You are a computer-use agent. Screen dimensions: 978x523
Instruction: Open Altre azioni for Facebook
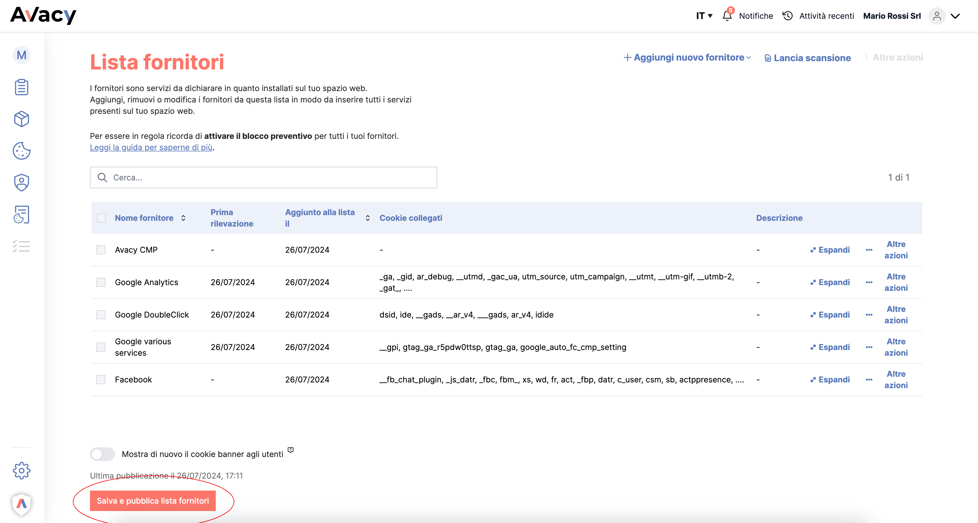pos(896,380)
